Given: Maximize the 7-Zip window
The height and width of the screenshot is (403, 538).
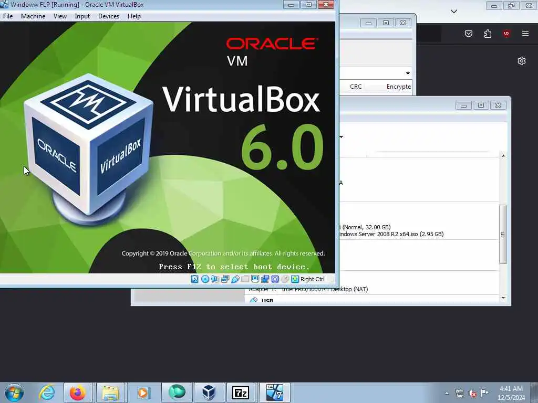Looking at the screenshot, I should point(386,23).
